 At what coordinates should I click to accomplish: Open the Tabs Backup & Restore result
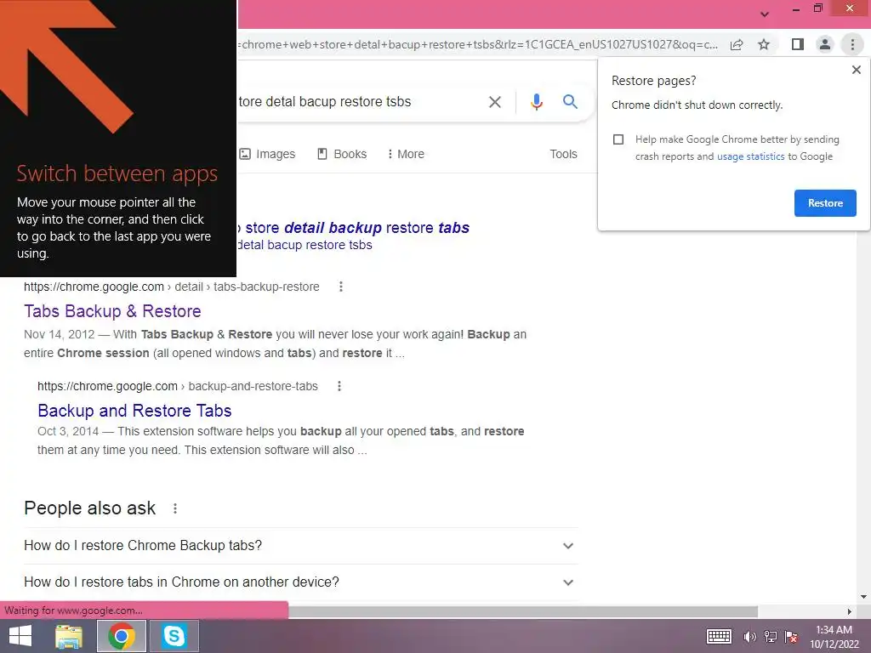(112, 311)
